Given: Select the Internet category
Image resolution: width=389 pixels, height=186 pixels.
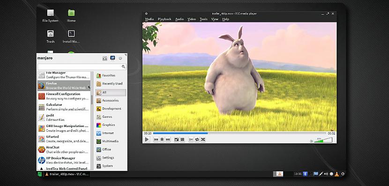Looking at the screenshot, I should click(x=111, y=133).
